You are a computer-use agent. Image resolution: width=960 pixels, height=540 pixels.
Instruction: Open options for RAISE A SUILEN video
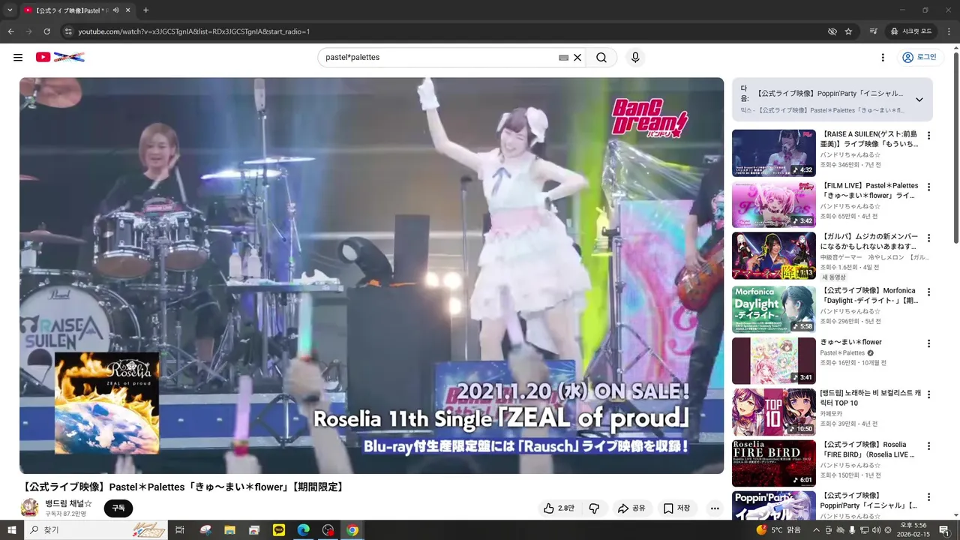click(x=928, y=136)
